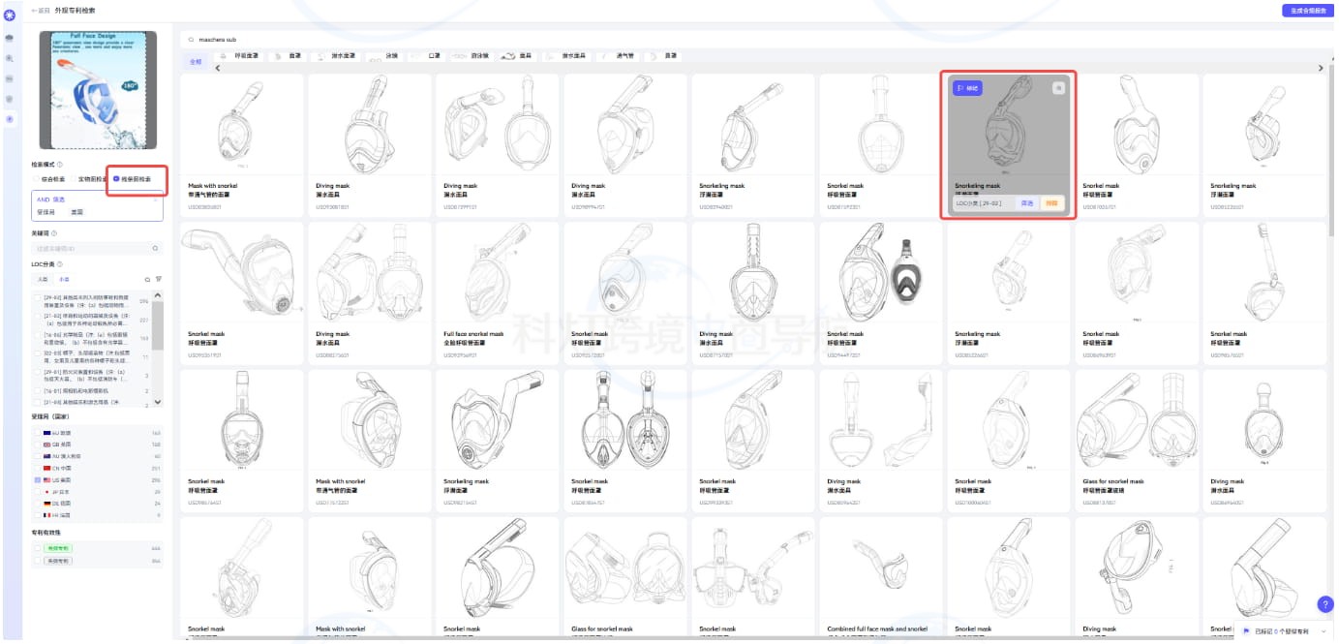Click the search icon in the keyword field
Screen dimensions: 1339x644
[155, 249]
